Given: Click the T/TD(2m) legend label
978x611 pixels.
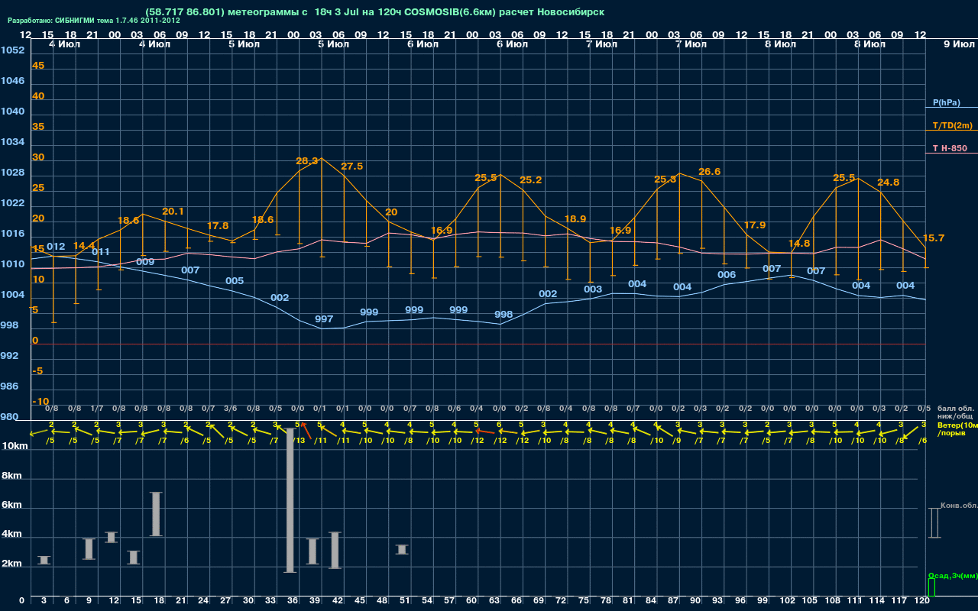Looking at the screenshot, I should [x=953, y=125].
